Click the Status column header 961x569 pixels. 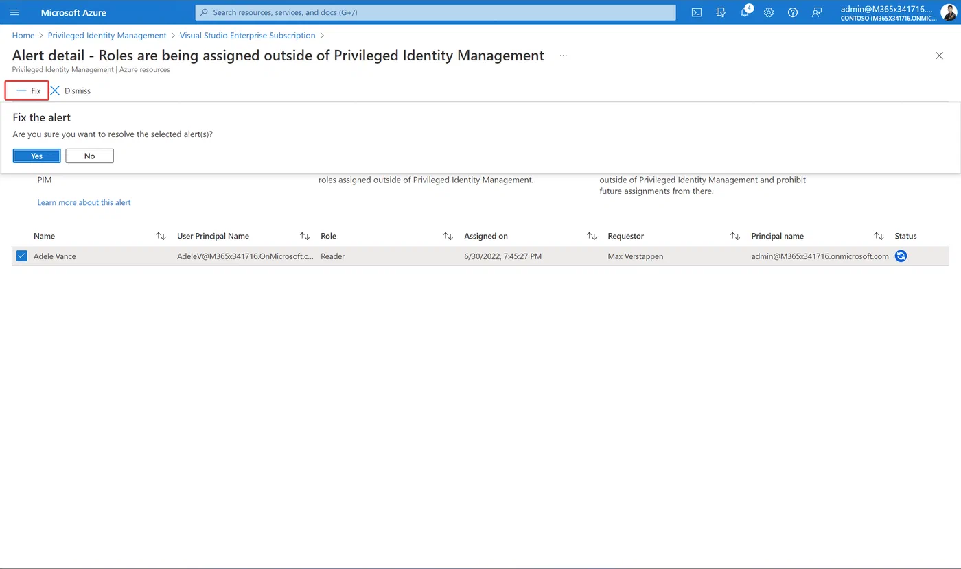tap(905, 236)
